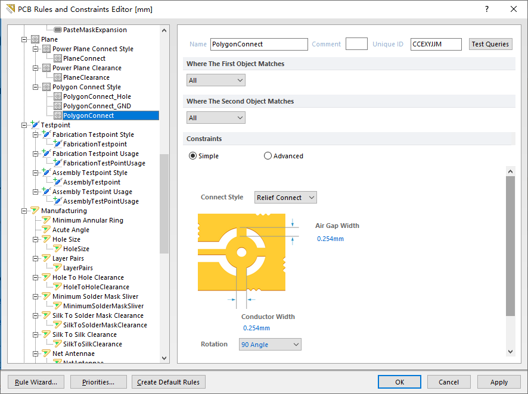Open the FabricationTestpoint rule via its icon
Image resolution: width=528 pixels, height=394 pixels.
click(58, 143)
